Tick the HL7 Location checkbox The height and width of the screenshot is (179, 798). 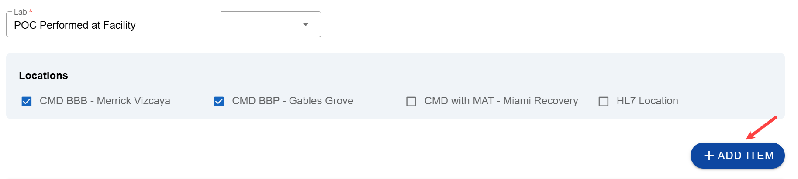(x=604, y=101)
